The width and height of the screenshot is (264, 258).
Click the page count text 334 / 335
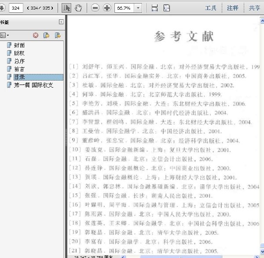pos(40,8)
